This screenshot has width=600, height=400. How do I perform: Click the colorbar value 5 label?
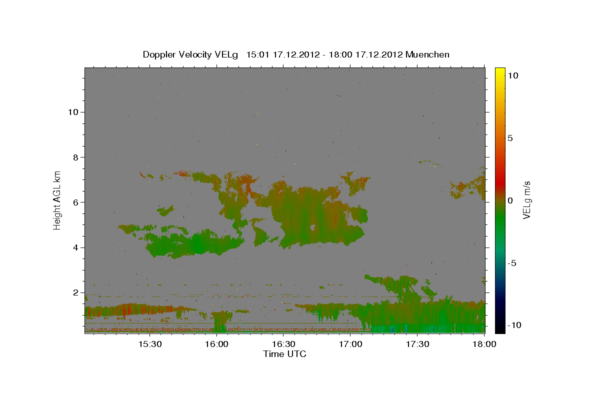[510, 138]
